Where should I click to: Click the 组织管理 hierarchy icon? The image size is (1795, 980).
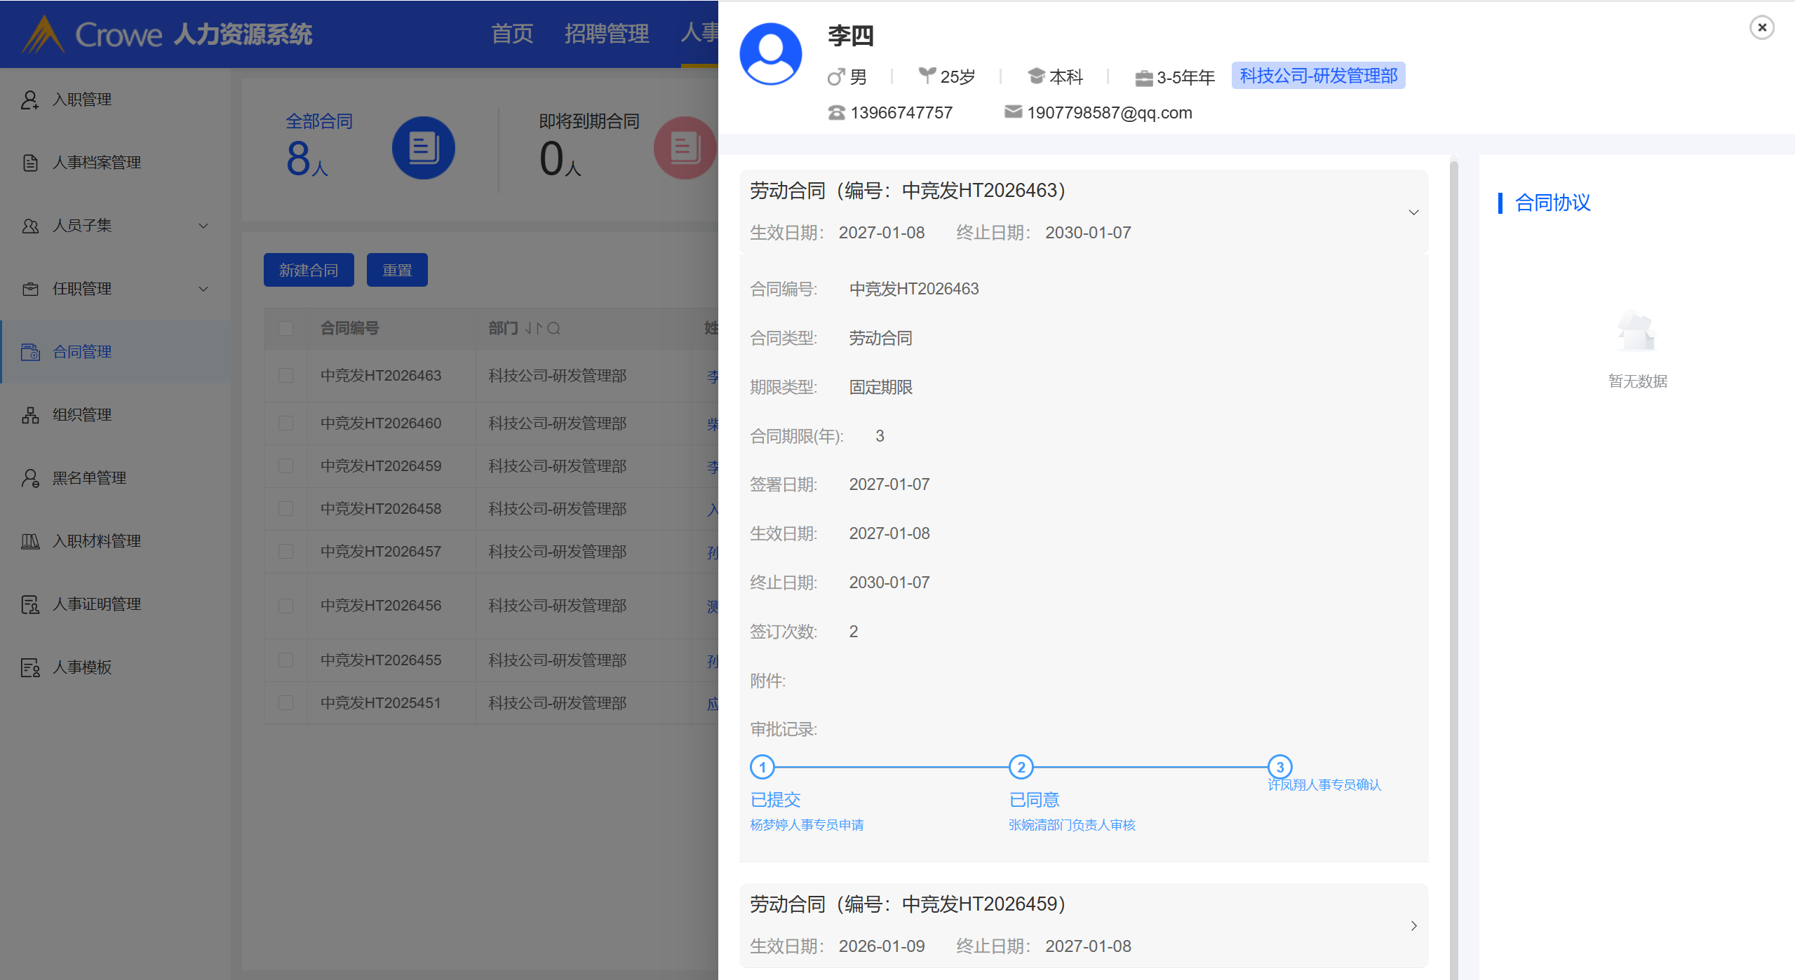click(x=29, y=415)
